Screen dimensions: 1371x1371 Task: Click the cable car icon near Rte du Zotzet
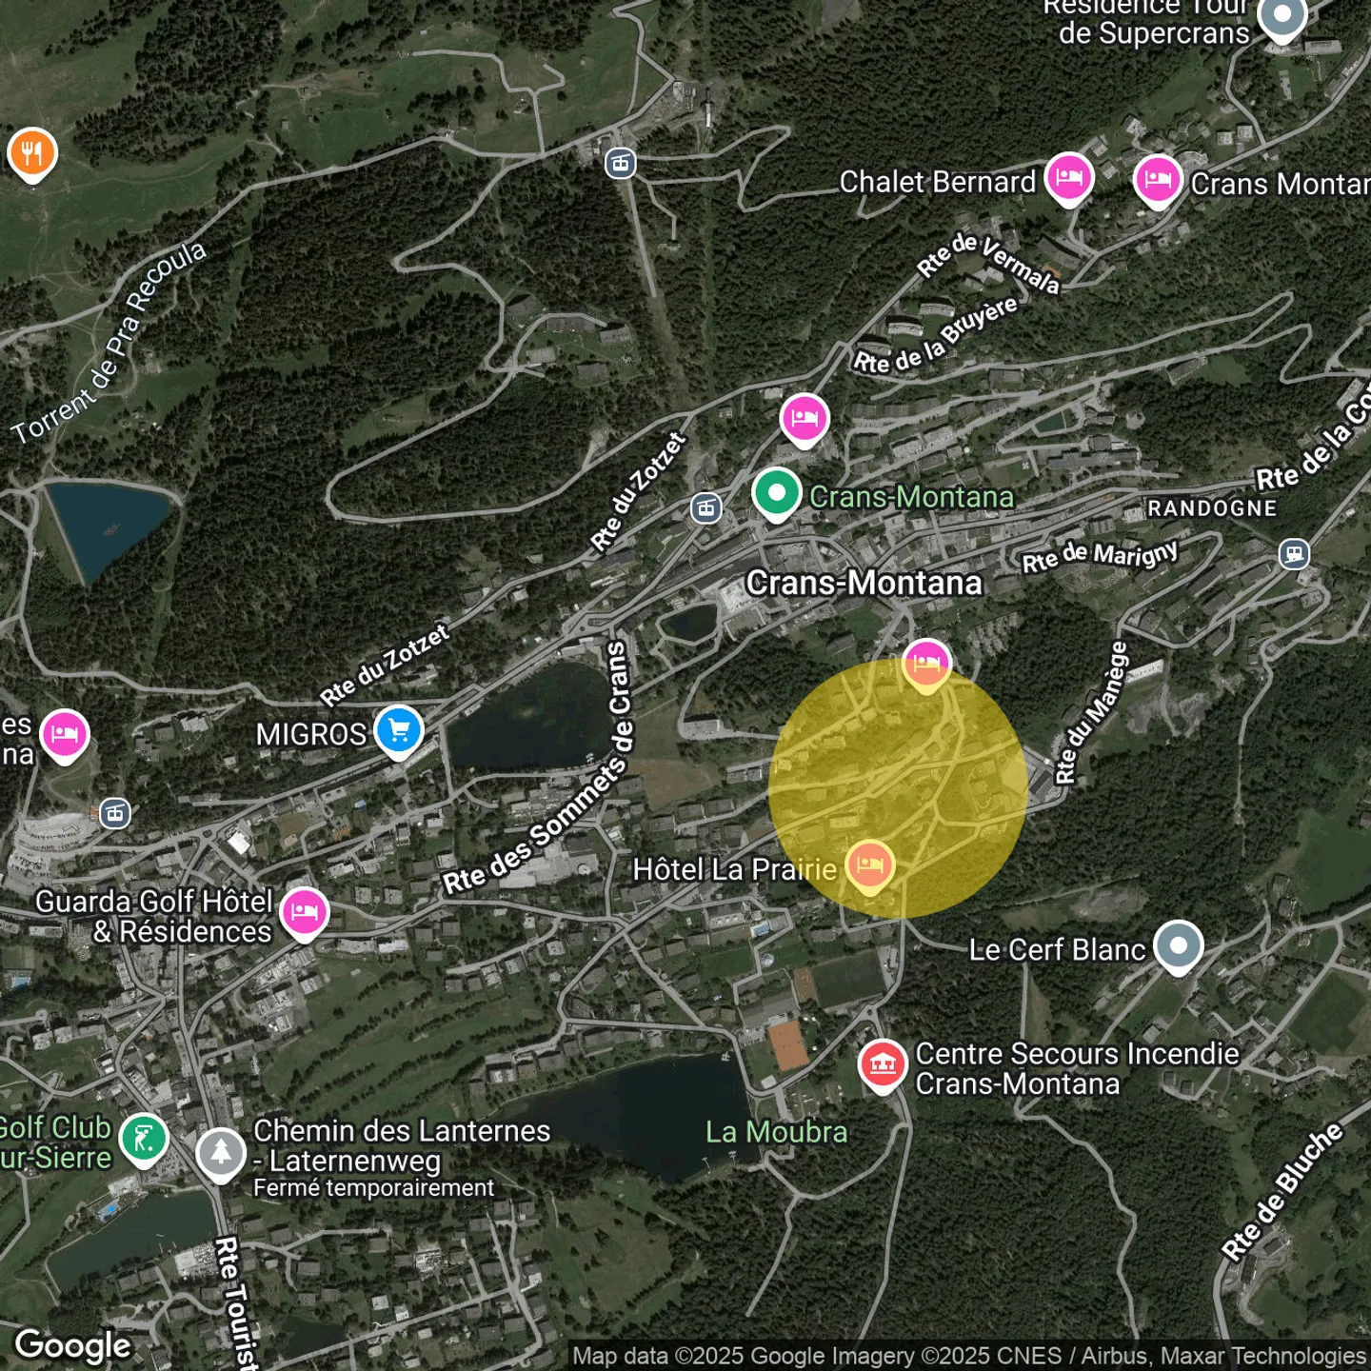pyautogui.click(x=706, y=508)
